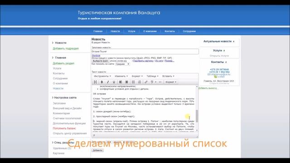
Task: Open Сотрудники in the left sidebar
Action: (60, 78)
